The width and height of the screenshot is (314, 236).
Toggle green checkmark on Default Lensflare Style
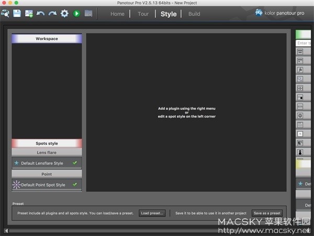pyautogui.click(x=75, y=163)
